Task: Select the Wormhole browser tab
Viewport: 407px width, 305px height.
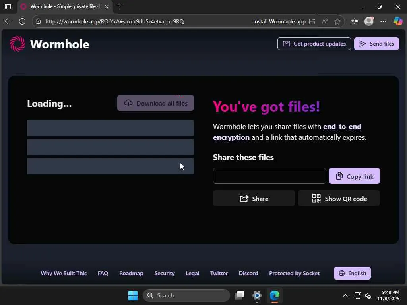Action: click(x=65, y=6)
